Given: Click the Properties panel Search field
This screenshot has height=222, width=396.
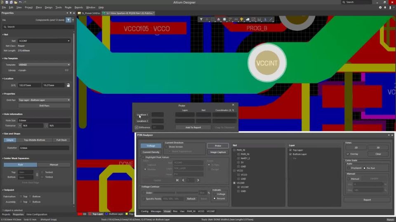Looking at the screenshot, I should [38, 27].
